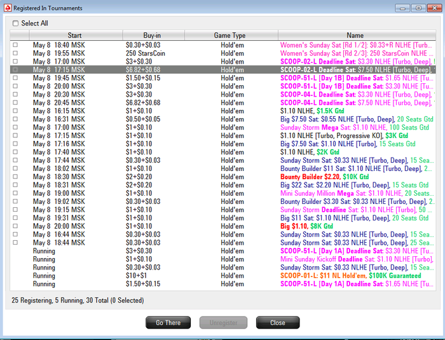Click the PokerStars icon in the title bar
This screenshot has height=340, width=445.
8,8
